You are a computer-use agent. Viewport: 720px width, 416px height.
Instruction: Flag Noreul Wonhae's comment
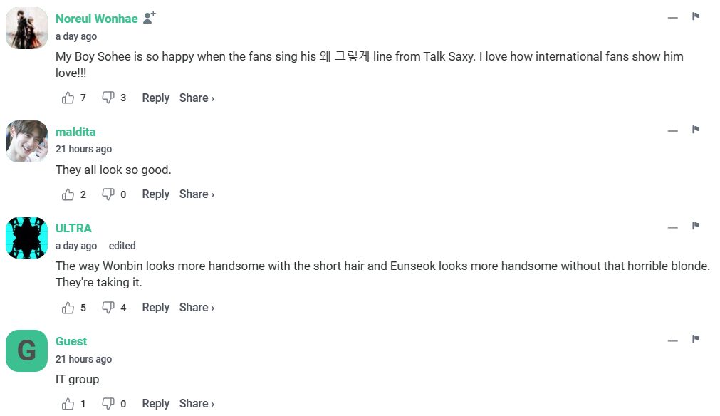[696, 16]
